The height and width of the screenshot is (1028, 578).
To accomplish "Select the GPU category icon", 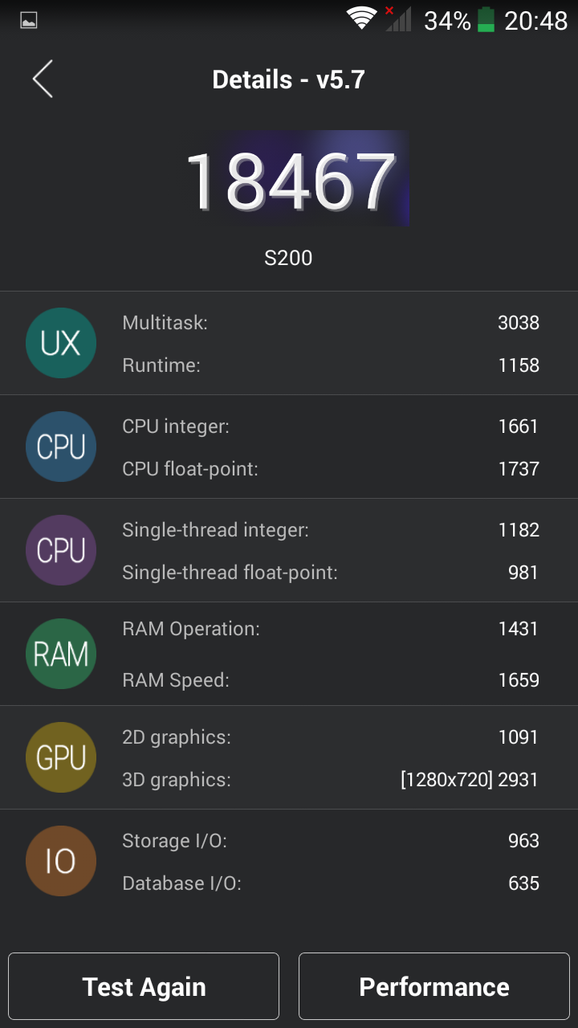I will click(x=61, y=757).
